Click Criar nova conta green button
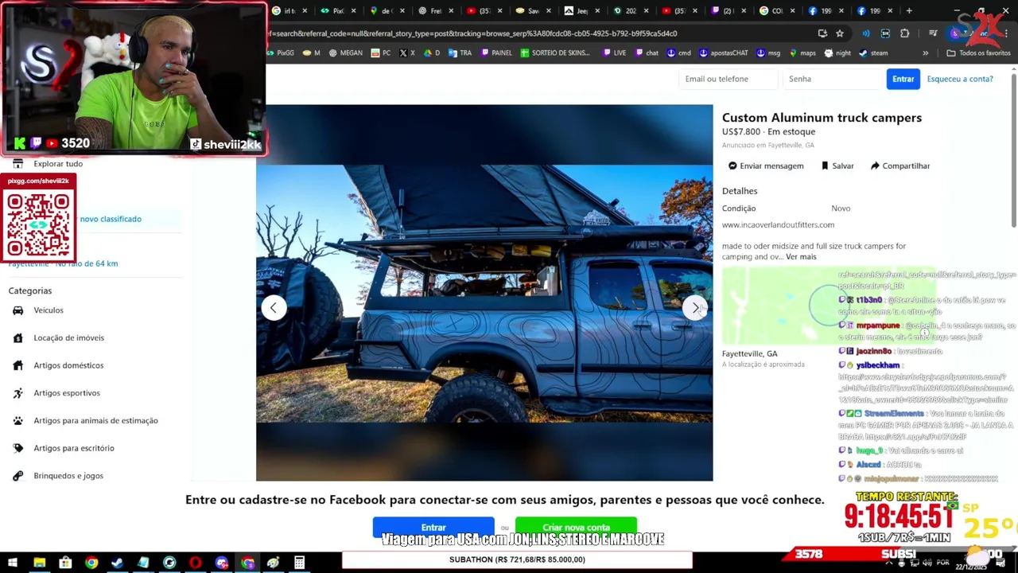Screen dimensions: 1018x573 (x=576, y=527)
